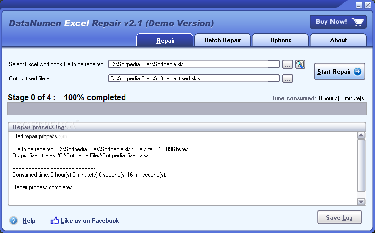Screen dimensions: 375x233
Task: Click the 'Start repair process' log line
Action: pyautogui.click(x=37, y=136)
